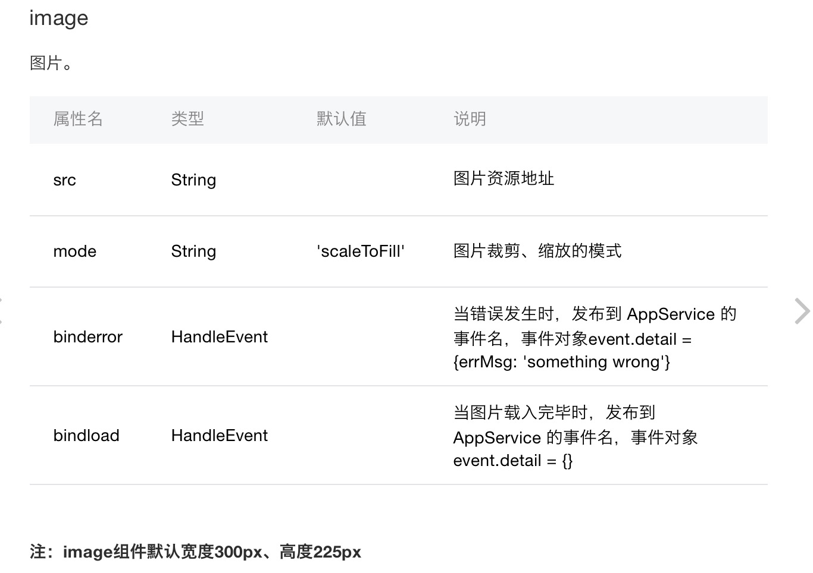Click the "图片裁剪、缩放的模式" description

point(537,251)
